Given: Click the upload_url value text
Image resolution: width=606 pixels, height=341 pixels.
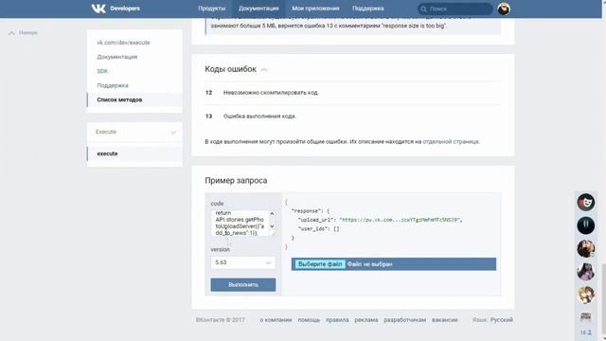Looking at the screenshot, I should click(399, 220).
